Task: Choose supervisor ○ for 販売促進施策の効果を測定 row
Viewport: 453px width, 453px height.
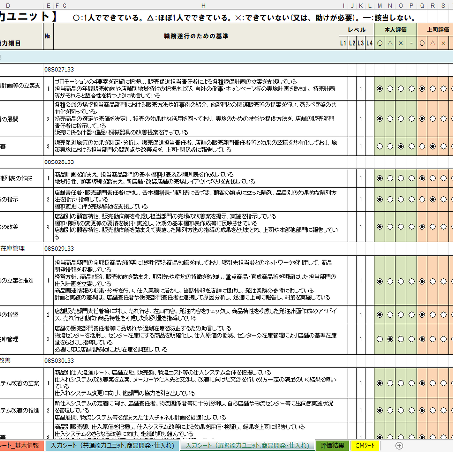Action: [x=422, y=146]
